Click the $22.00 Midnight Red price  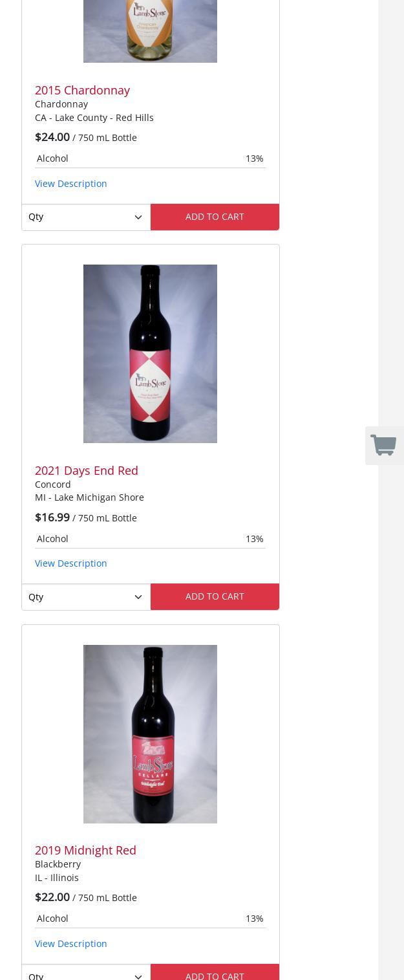click(52, 897)
